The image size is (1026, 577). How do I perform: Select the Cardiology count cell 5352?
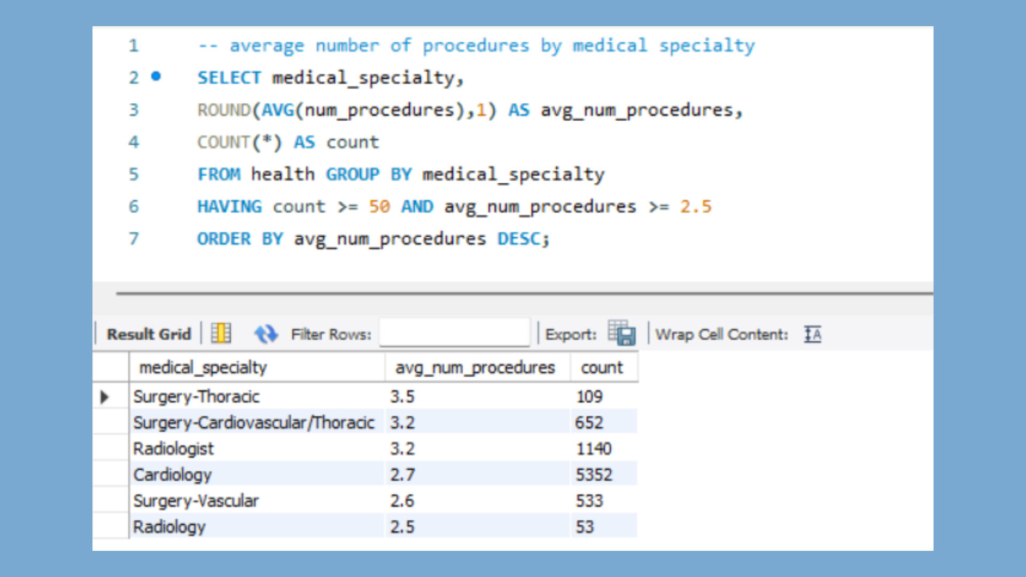pos(594,474)
